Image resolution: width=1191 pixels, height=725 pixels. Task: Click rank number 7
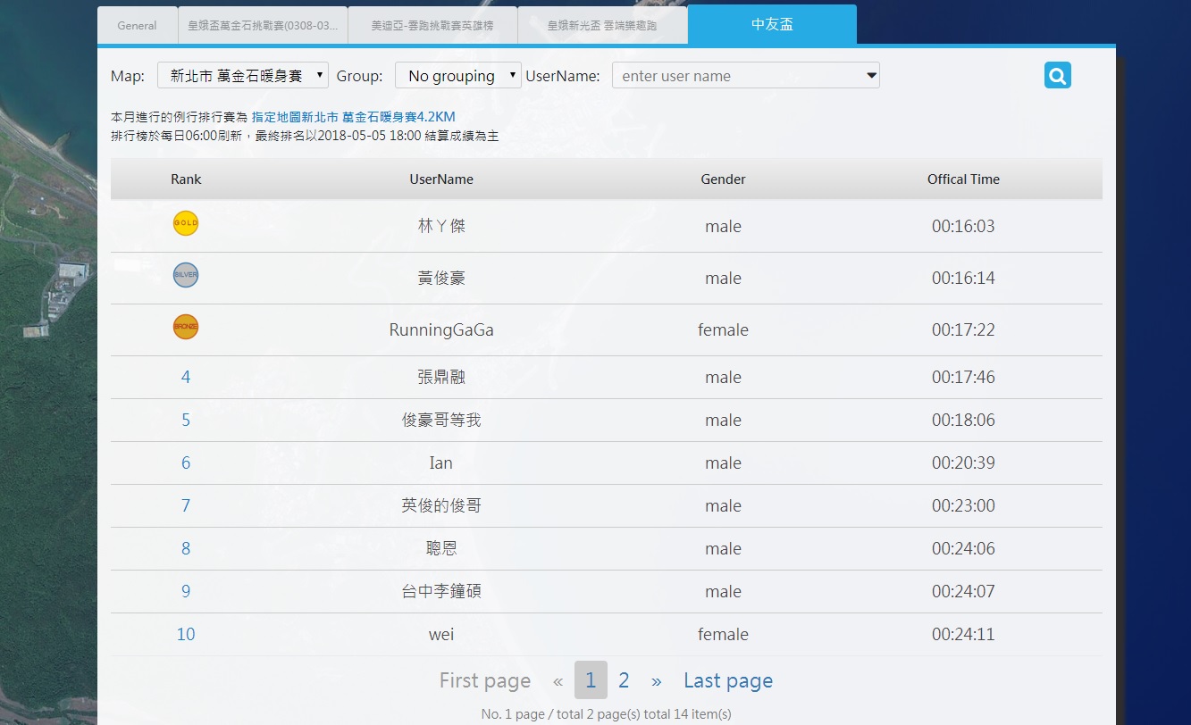[186, 505]
